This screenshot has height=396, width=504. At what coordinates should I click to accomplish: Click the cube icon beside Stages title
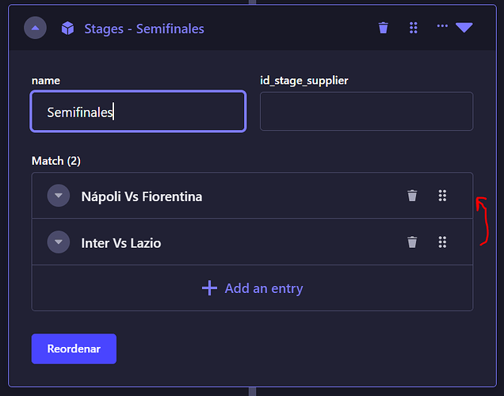click(68, 29)
